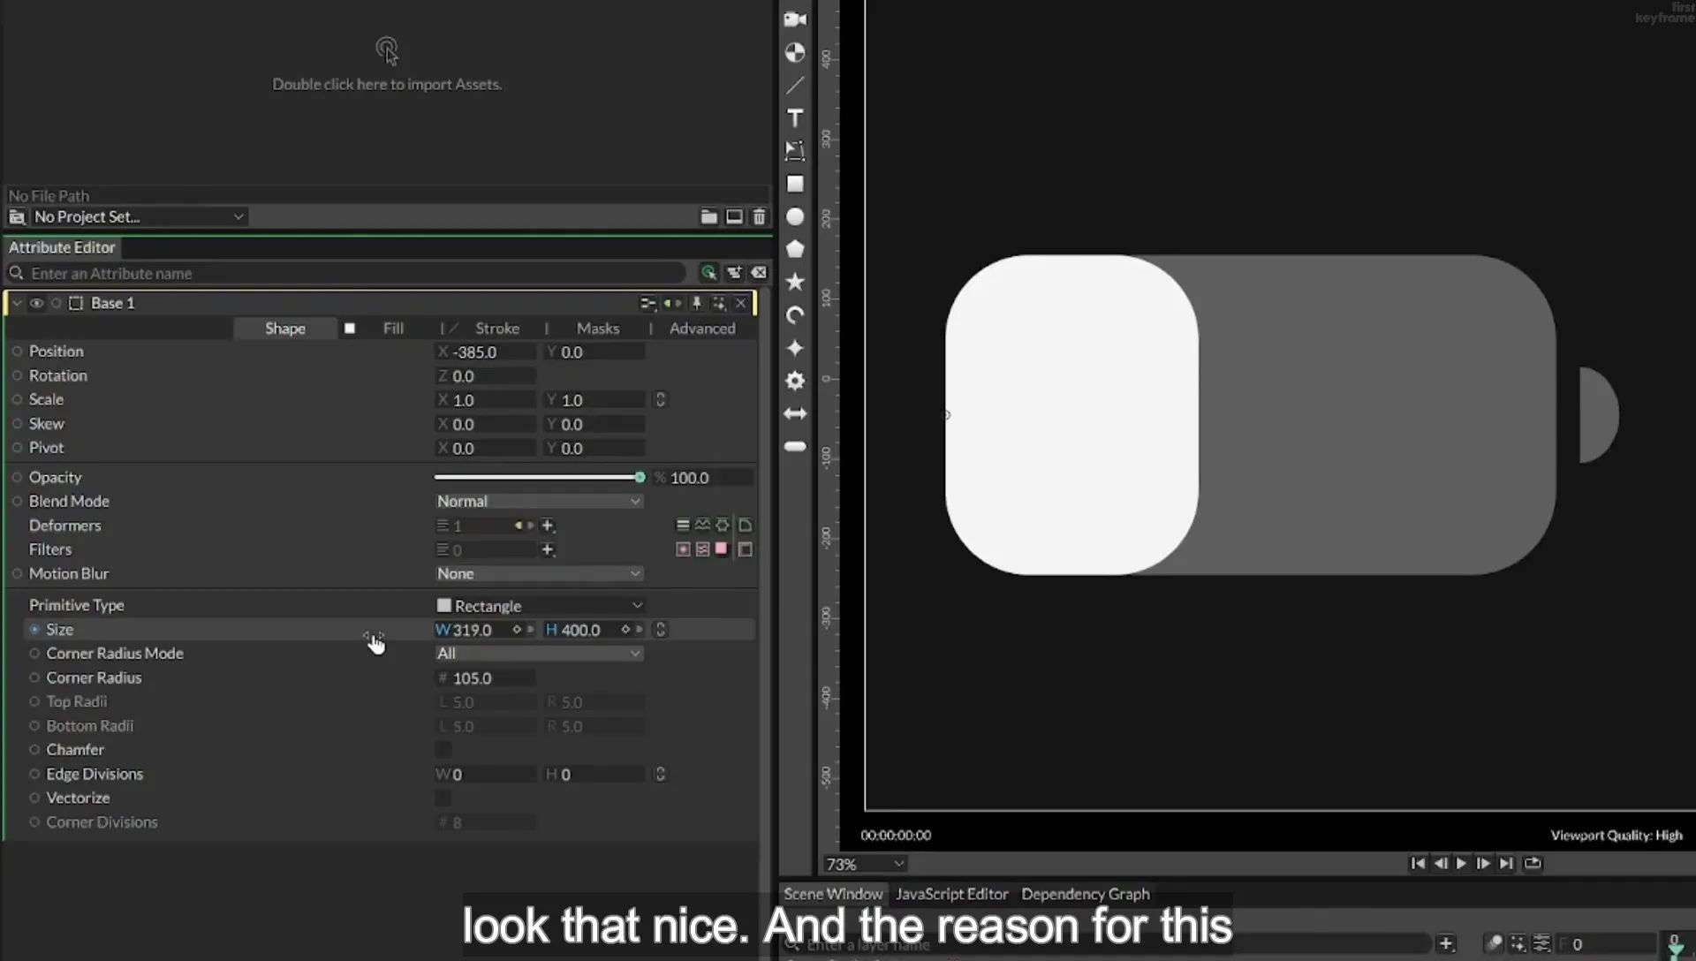This screenshot has width=1696, height=961.
Task: Open the Blend Mode Normal dropdown
Action: point(539,501)
